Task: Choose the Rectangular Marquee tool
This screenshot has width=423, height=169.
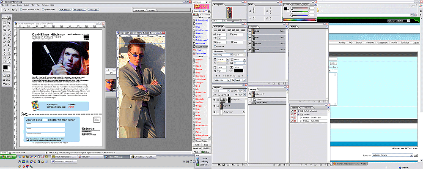Action: pyautogui.click(x=3, y=22)
